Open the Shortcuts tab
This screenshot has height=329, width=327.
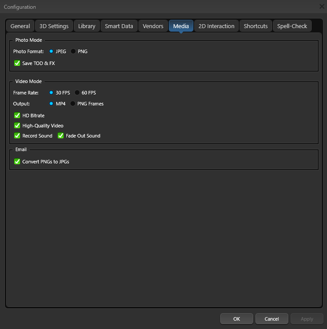pos(256,26)
